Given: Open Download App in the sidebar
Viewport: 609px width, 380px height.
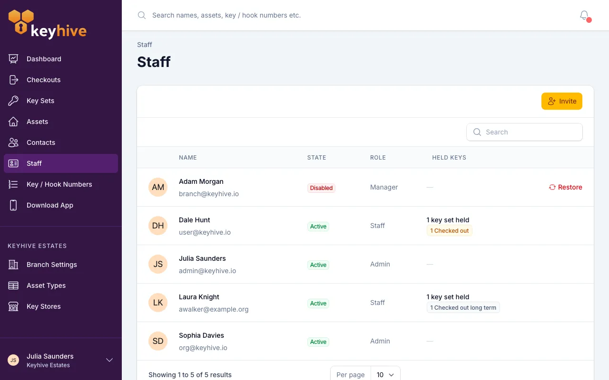Looking at the screenshot, I should tap(61, 205).
